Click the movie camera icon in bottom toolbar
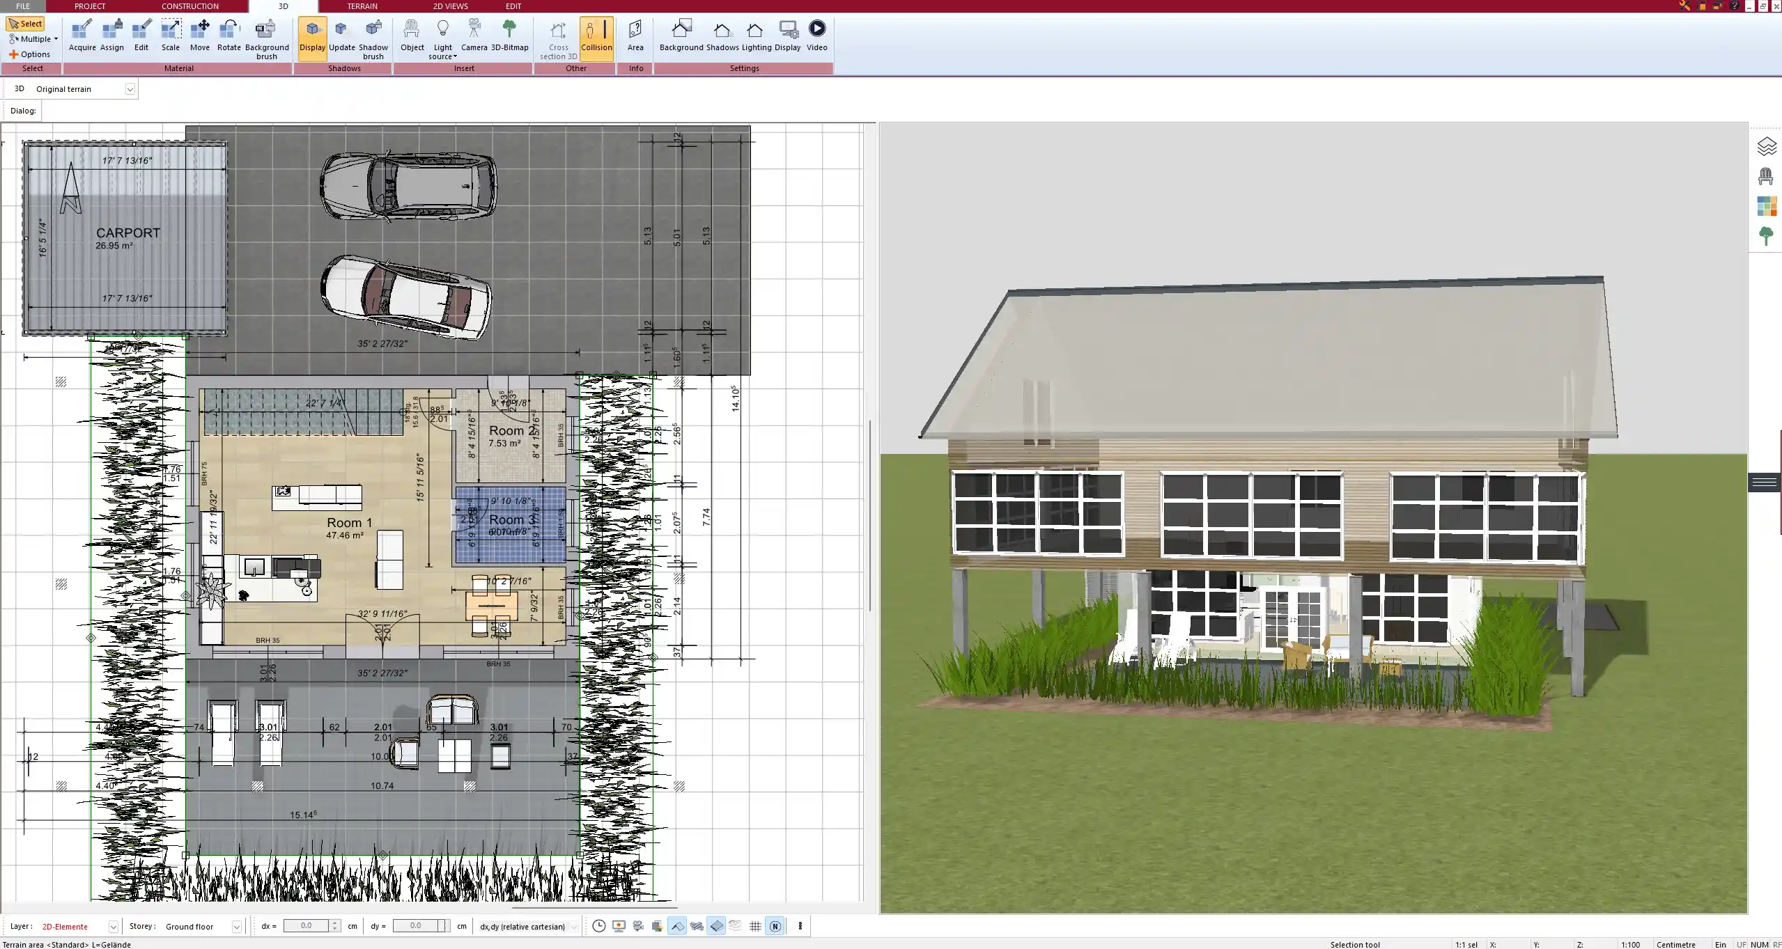 tap(638, 926)
